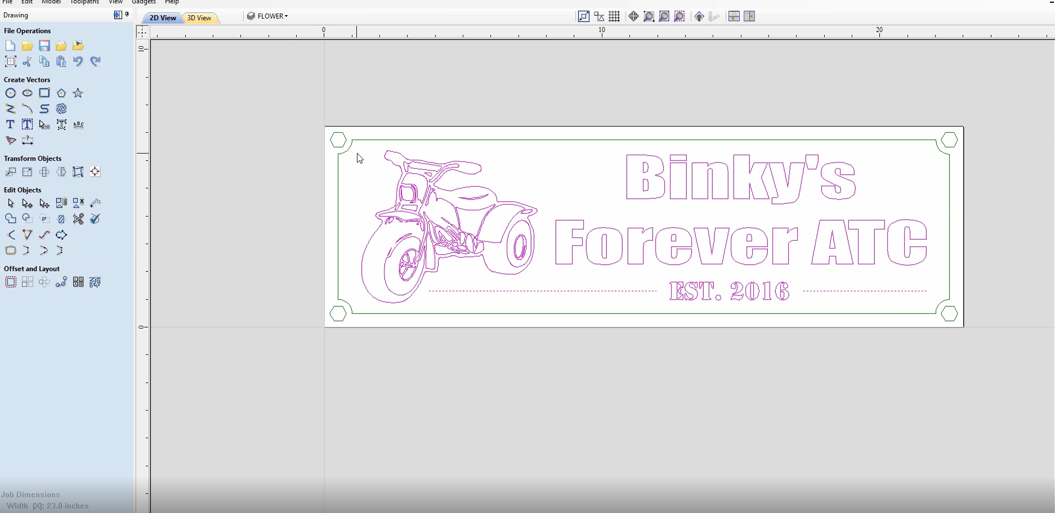Open Mirror Selected Objects tool

(61, 172)
